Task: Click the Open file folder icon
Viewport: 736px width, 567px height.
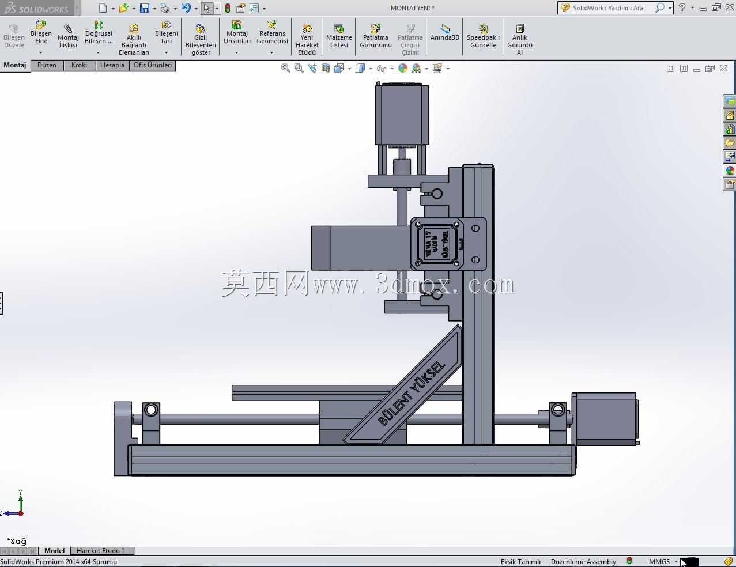Action: (123, 8)
